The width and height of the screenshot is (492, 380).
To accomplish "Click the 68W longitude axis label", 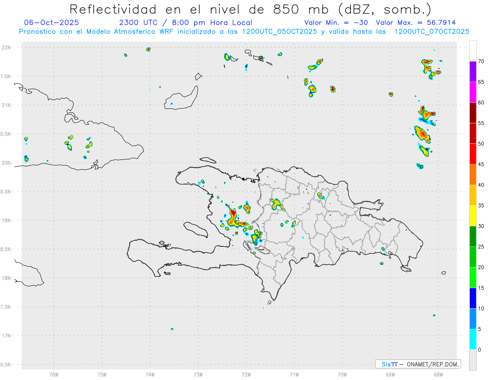I will coord(438,374).
